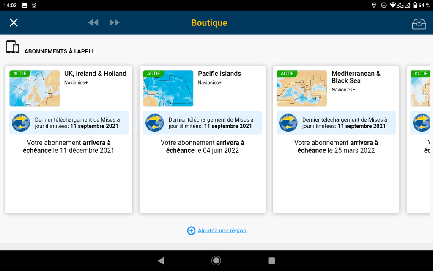Screen dimensions: 433x271
Task: Tap the update globe icon in Pacific Islands card
Action: point(154,123)
